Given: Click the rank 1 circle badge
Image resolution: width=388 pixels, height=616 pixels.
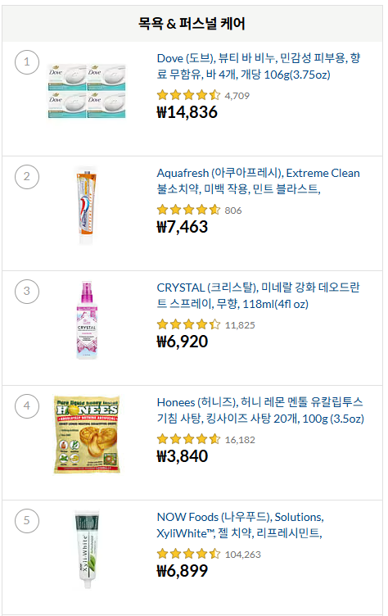Looking at the screenshot, I should (27, 62).
